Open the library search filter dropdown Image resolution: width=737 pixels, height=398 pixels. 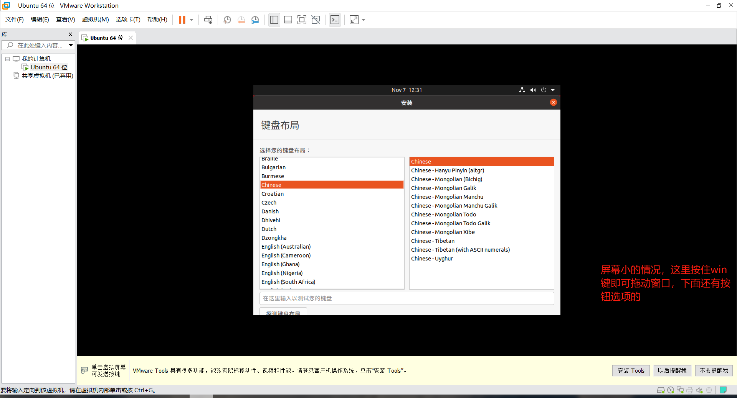click(71, 45)
